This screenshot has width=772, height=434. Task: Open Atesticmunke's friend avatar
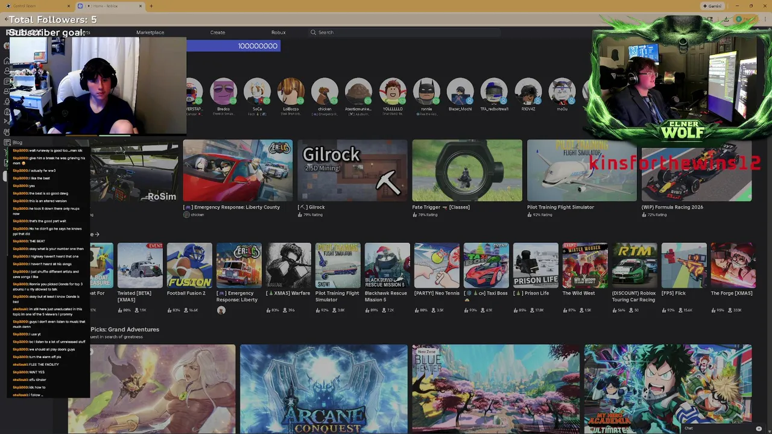[x=358, y=92]
